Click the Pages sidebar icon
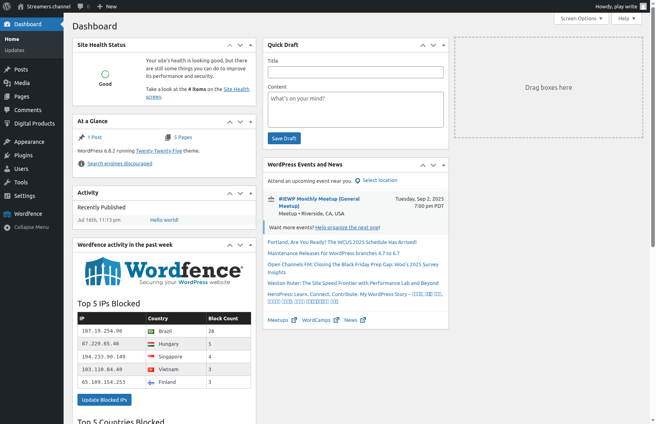The height and width of the screenshot is (424, 656). tap(7, 97)
